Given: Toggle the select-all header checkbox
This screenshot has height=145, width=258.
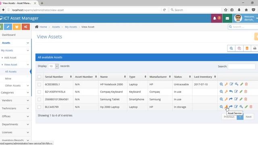Looking at the screenshot, I should [39, 77].
